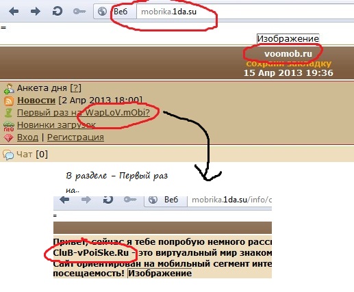Image resolution: width=354 pixels, height=292 pixels.
Task: Open the Новости link
Action: (x=36, y=101)
